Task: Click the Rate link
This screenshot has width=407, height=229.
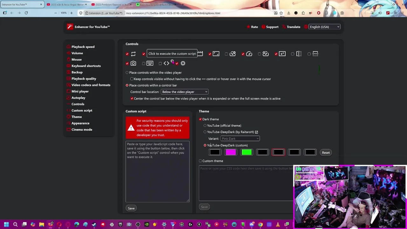Action: point(252,27)
